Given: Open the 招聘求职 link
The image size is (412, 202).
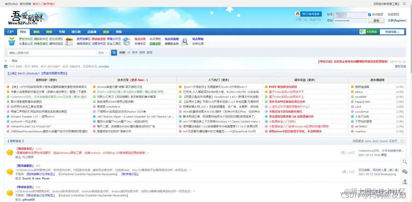Looking at the screenshot, I should [x=155, y=44].
